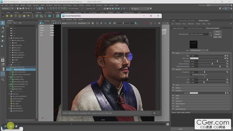Viewport: 233px width, 131px height.
Task: Click the red start IPR render button
Action: pos(146,23)
